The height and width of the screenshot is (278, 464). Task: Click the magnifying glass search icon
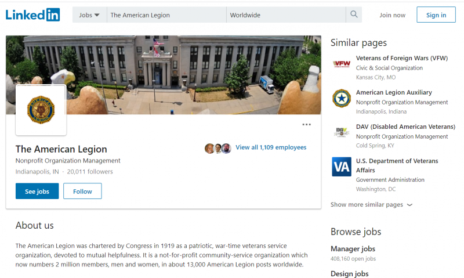(354, 14)
